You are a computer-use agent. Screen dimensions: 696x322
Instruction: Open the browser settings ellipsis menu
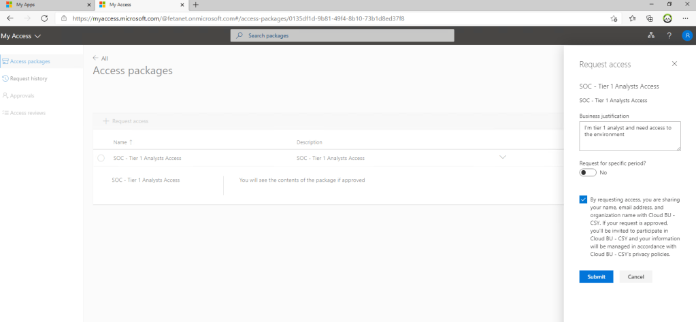[x=686, y=18]
